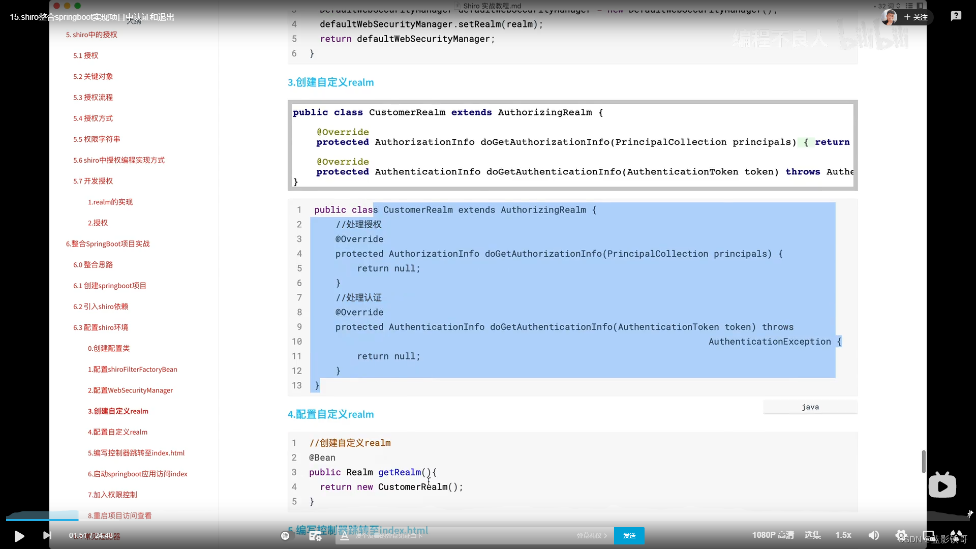Toggle the Typora sidebar panel icon
Viewport: 976px width, 549px height.
(x=920, y=6)
